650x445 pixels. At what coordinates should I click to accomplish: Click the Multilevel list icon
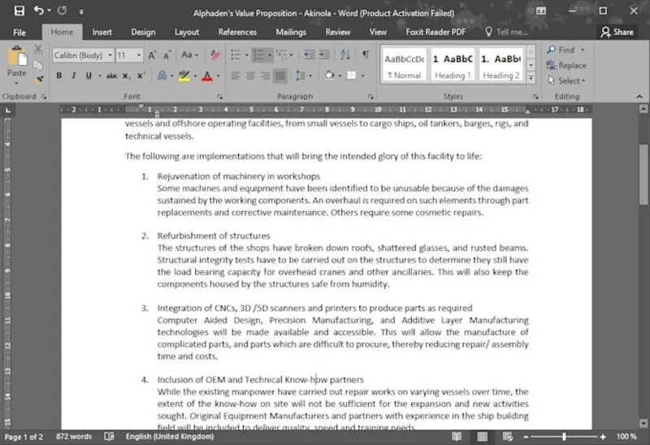point(281,54)
